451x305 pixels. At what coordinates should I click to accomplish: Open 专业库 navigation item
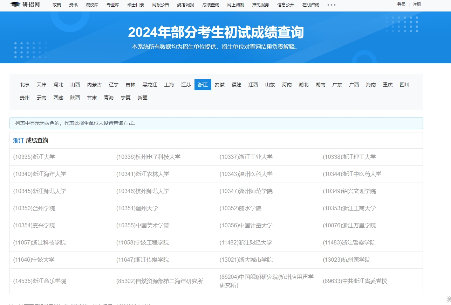[x=113, y=5]
